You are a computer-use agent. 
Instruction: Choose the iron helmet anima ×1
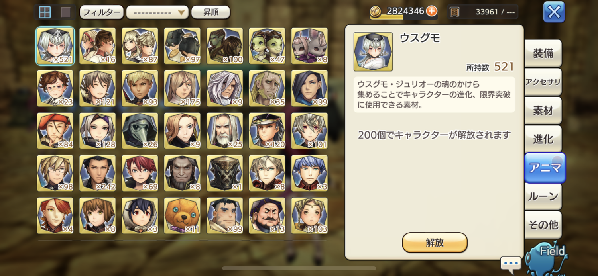pyautogui.click(x=224, y=173)
